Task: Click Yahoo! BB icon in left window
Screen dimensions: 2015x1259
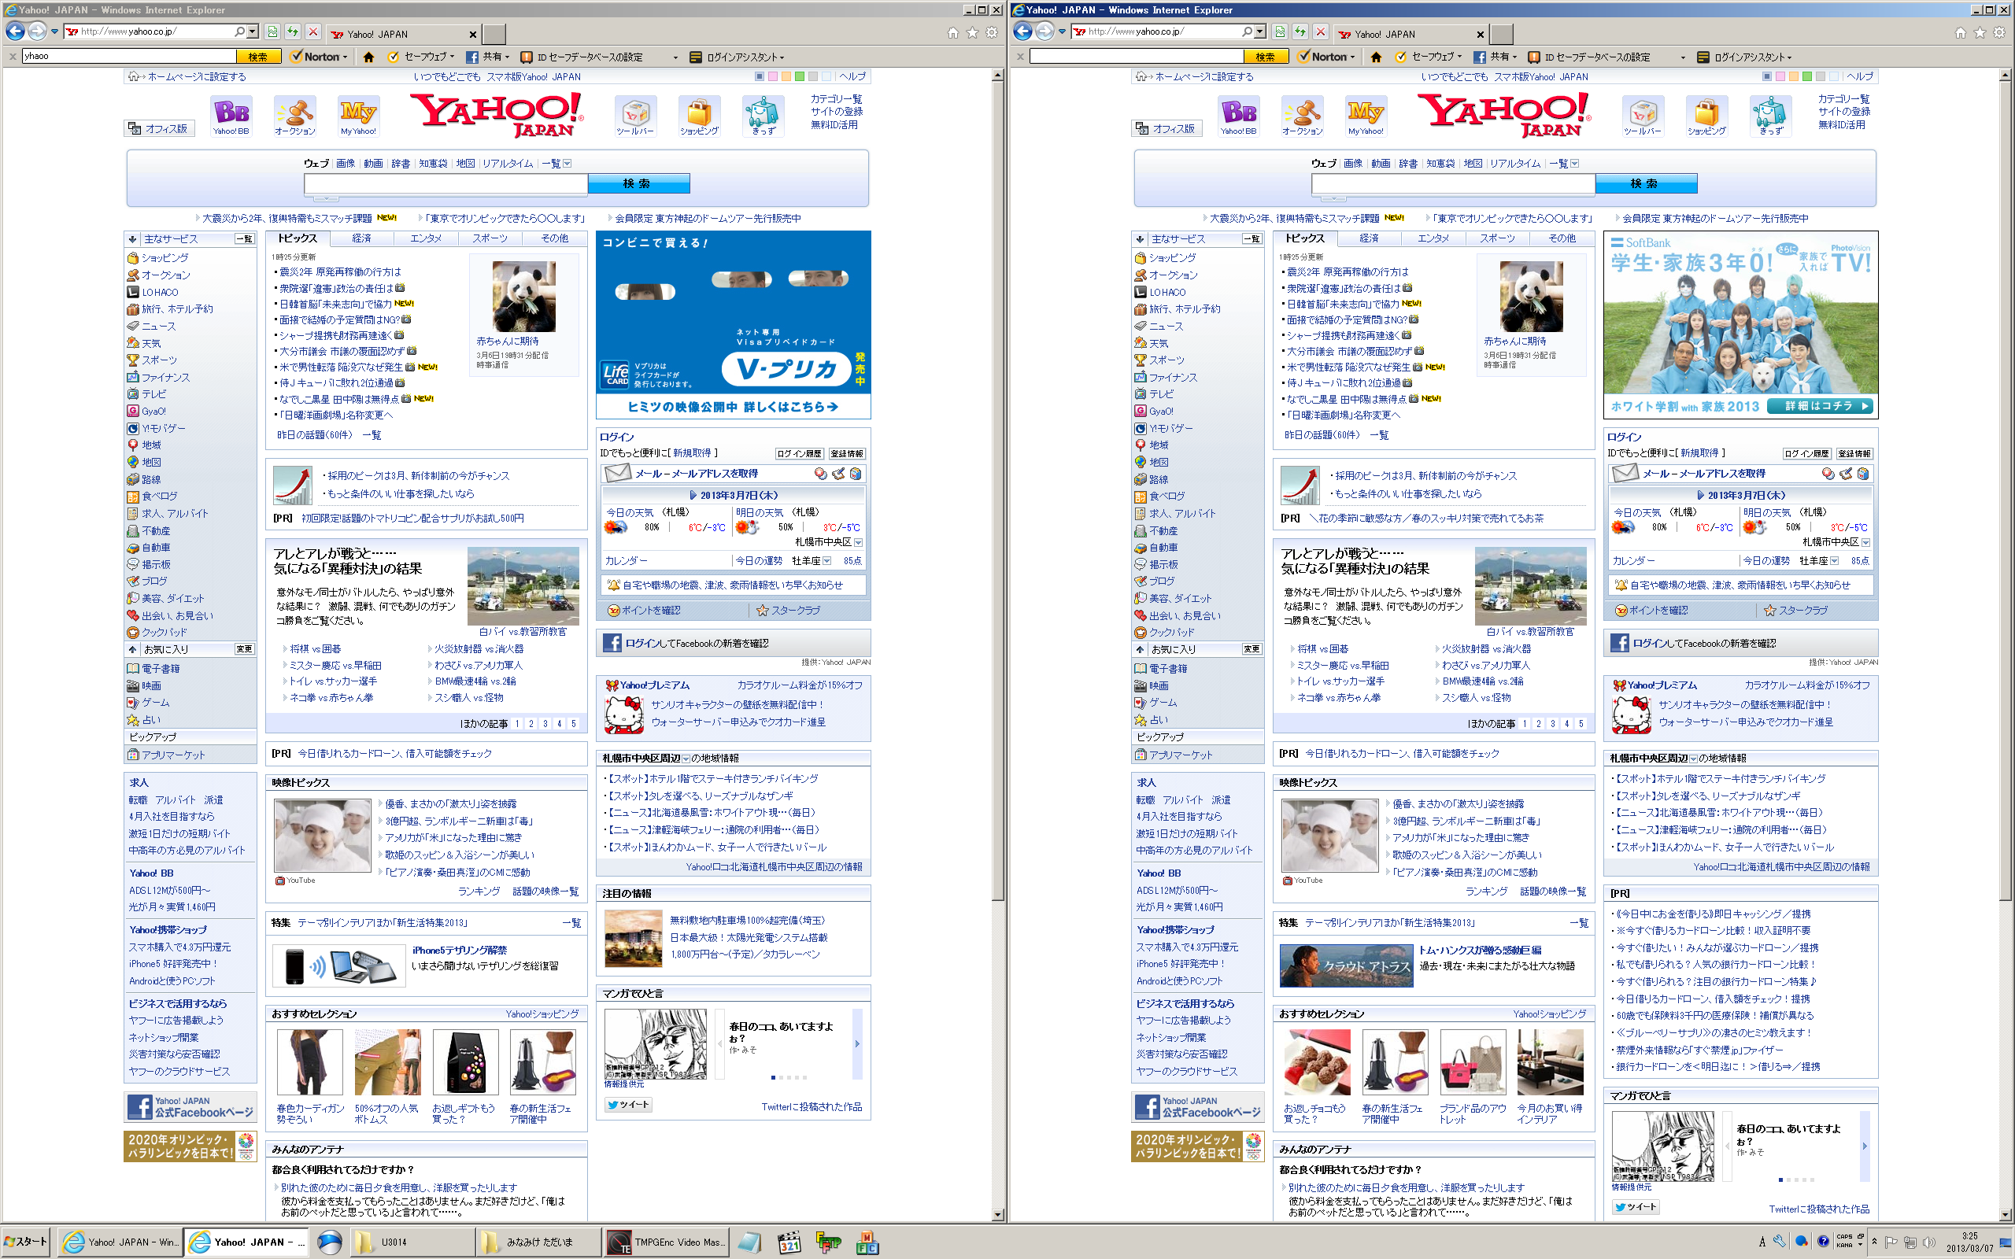Action: tap(231, 116)
